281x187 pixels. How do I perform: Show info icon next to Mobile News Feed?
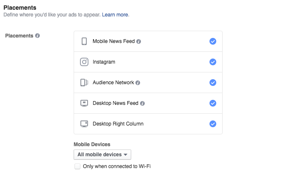click(138, 42)
